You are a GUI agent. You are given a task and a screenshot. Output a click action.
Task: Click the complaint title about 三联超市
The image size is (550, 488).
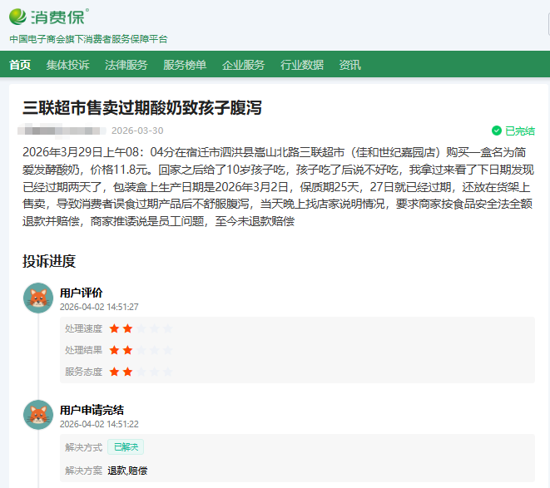click(141, 107)
